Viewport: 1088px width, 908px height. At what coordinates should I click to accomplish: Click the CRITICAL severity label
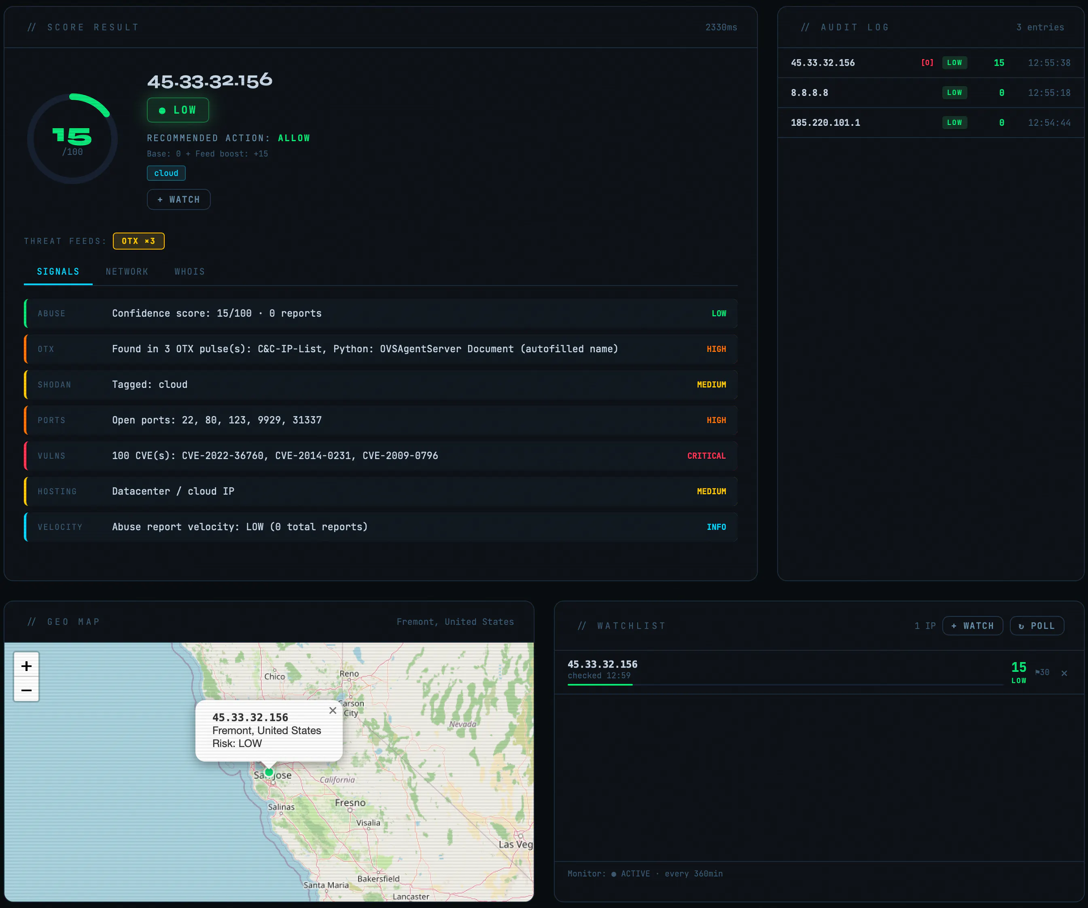pyautogui.click(x=706, y=456)
